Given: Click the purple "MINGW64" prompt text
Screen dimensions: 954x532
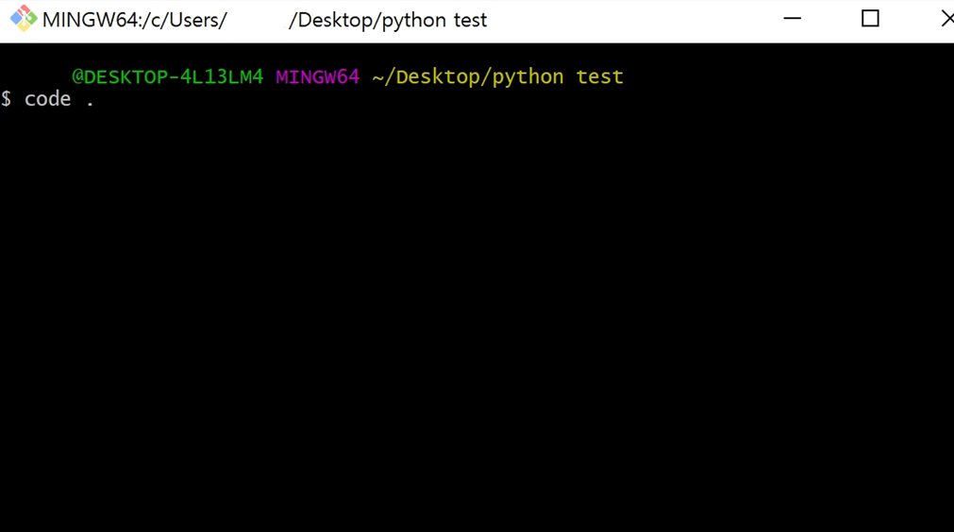Looking at the screenshot, I should [318, 77].
